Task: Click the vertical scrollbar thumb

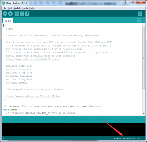Action: tap(144, 58)
